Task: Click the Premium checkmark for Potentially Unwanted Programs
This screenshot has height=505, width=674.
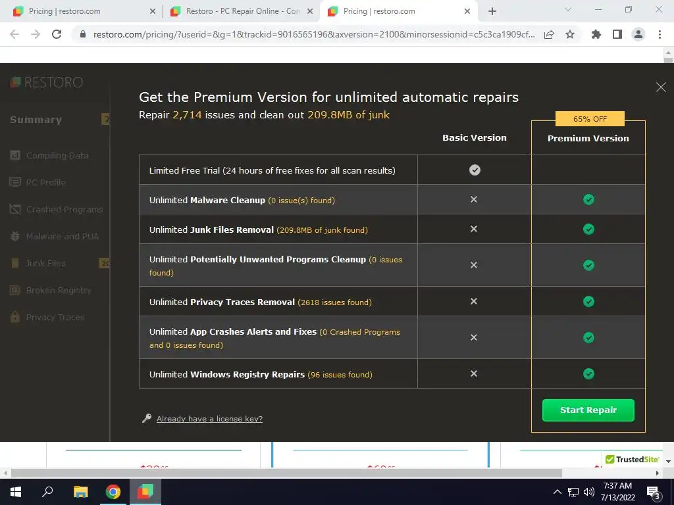Action: pos(588,265)
